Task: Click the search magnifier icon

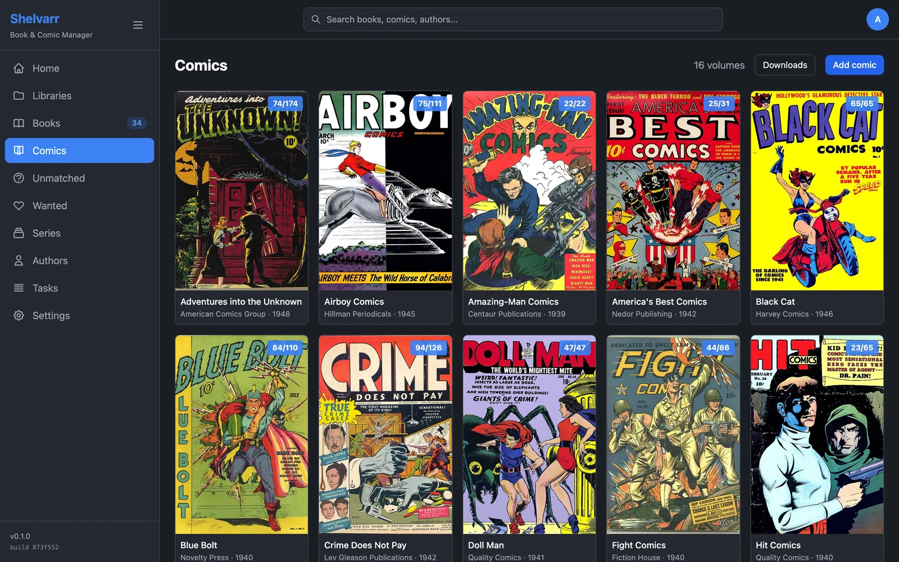Action: coord(316,19)
